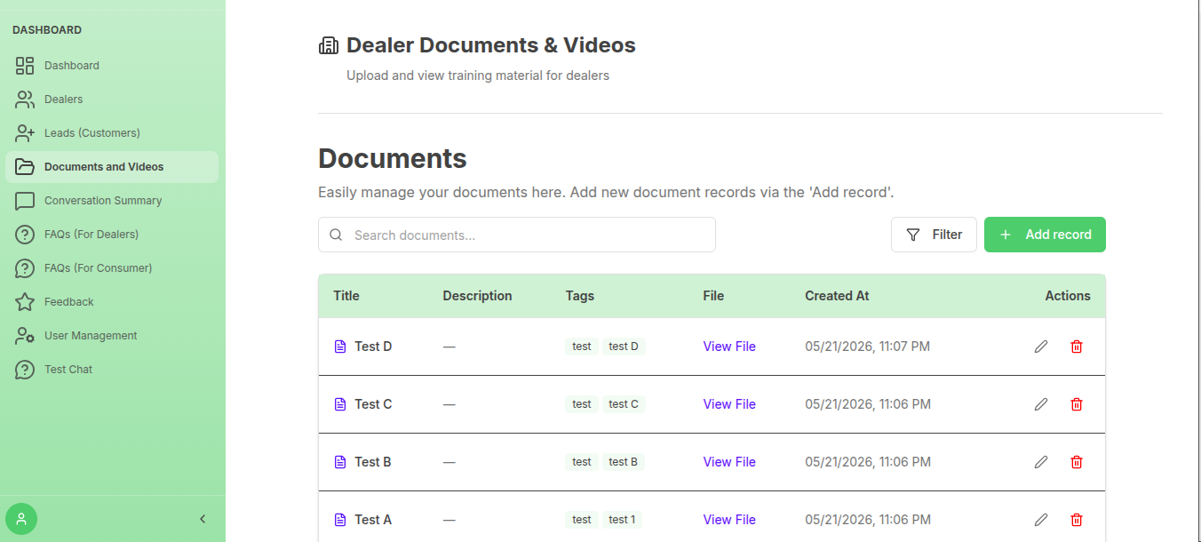Click the Test B title text
Screen dimensions: 1201x542
point(373,462)
